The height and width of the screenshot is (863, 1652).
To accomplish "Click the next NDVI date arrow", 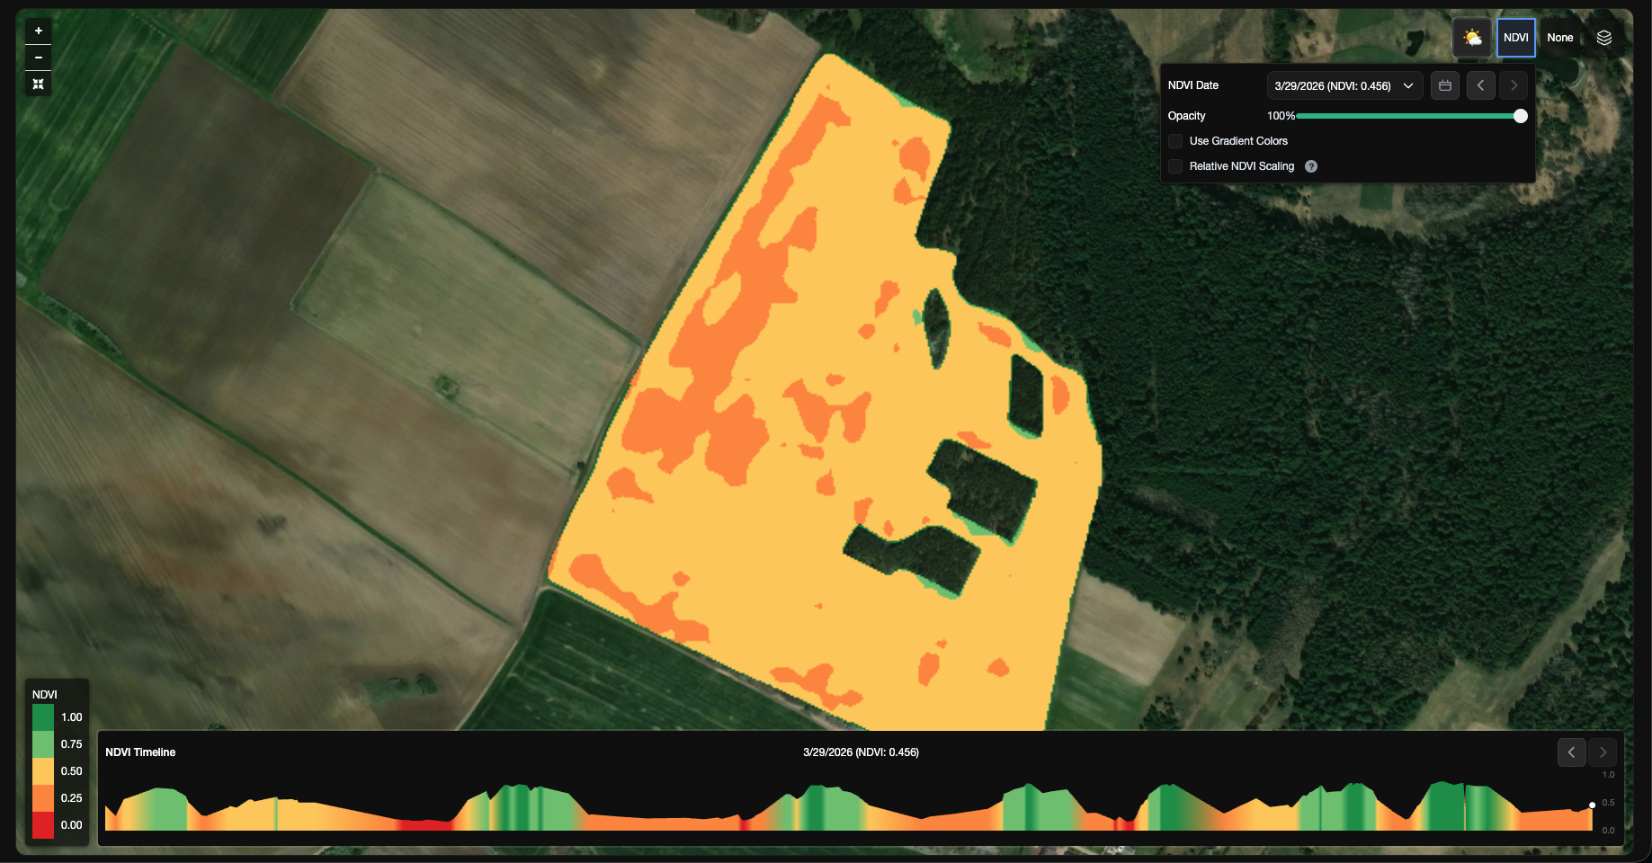I will [1514, 85].
